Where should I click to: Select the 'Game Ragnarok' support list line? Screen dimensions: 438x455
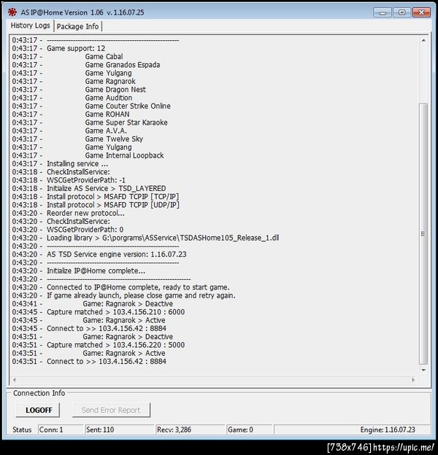tap(74, 81)
